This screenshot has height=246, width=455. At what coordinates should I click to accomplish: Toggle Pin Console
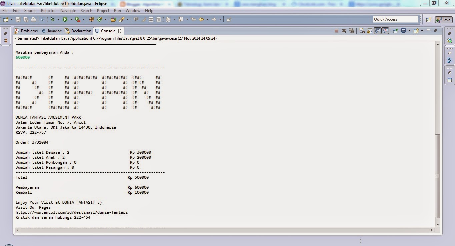(x=396, y=31)
